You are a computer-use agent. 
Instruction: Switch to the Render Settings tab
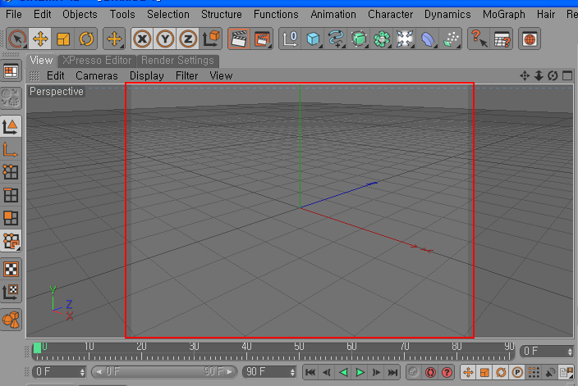coord(177,61)
